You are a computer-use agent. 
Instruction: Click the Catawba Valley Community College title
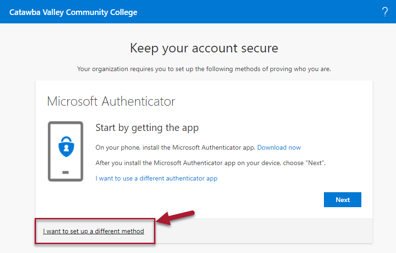point(73,12)
